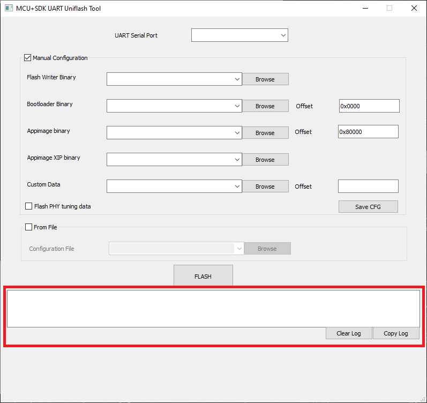Viewport: 427px width, 403px height.
Task: Open the UART Serial Port dropdown
Action: click(239, 35)
